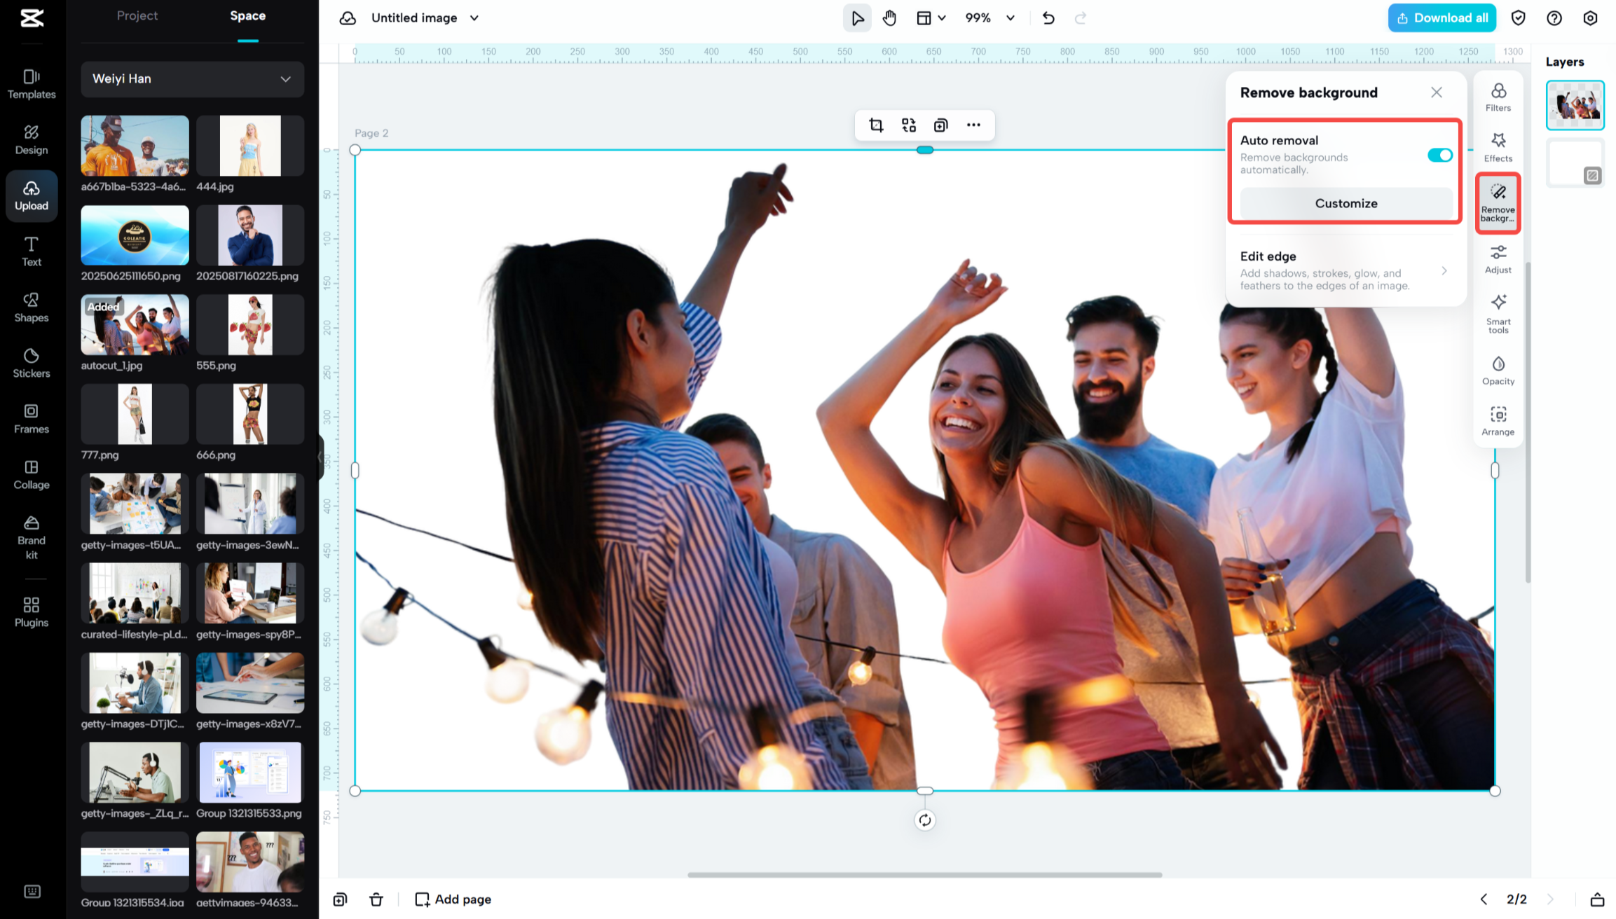Select the Smart tools icon

pyautogui.click(x=1498, y=313)
